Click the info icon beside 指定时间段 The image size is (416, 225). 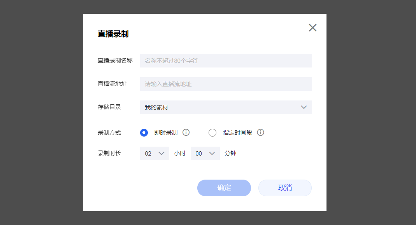(x=260, y=132)
